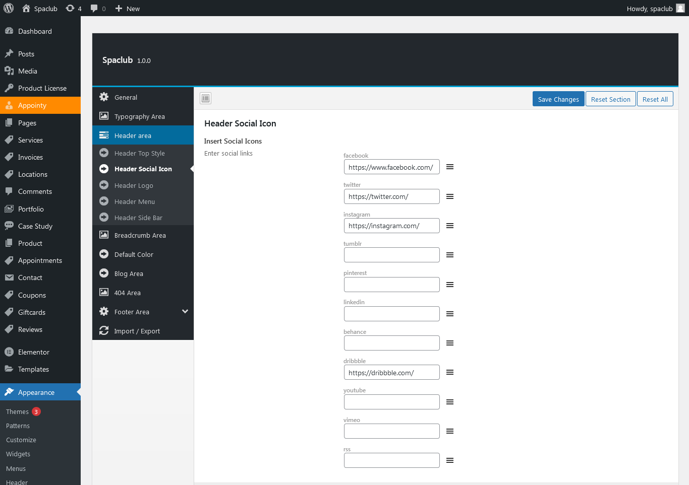Click the Posts pin icon
Screen dimensions: 689x485
9,53
